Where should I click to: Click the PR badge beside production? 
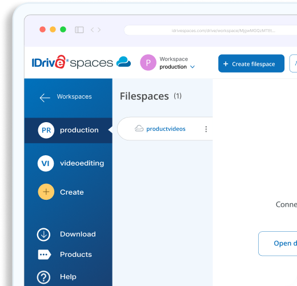click(x=46, y=130)
